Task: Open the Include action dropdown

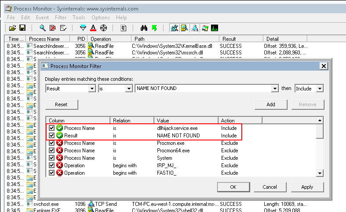Action: (320, 89)
